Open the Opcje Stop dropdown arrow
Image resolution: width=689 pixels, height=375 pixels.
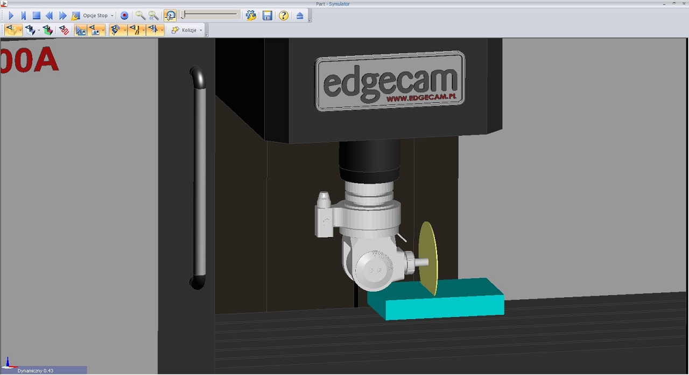pyautogui.click(x=112, y=16)
